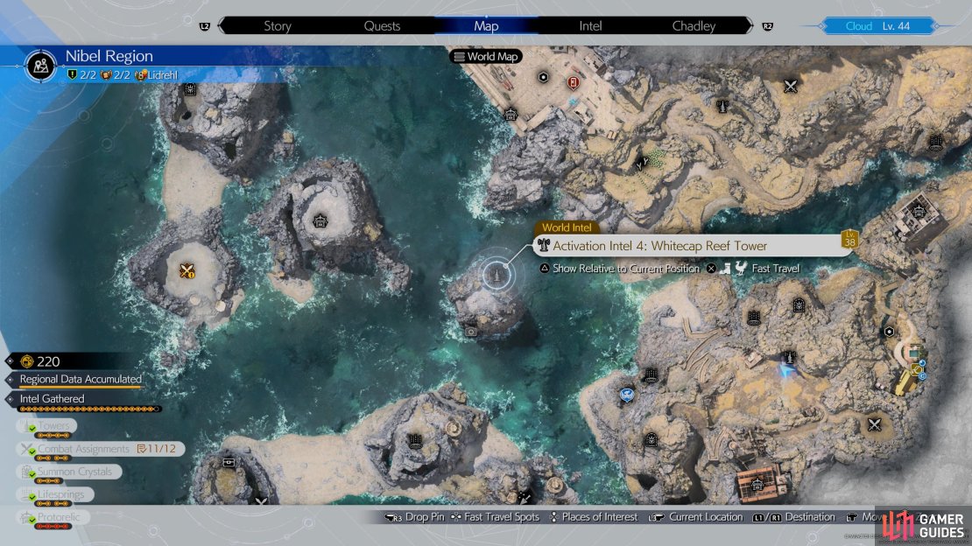Click the hexagon marker beside the red phone marker

(543, 78)
